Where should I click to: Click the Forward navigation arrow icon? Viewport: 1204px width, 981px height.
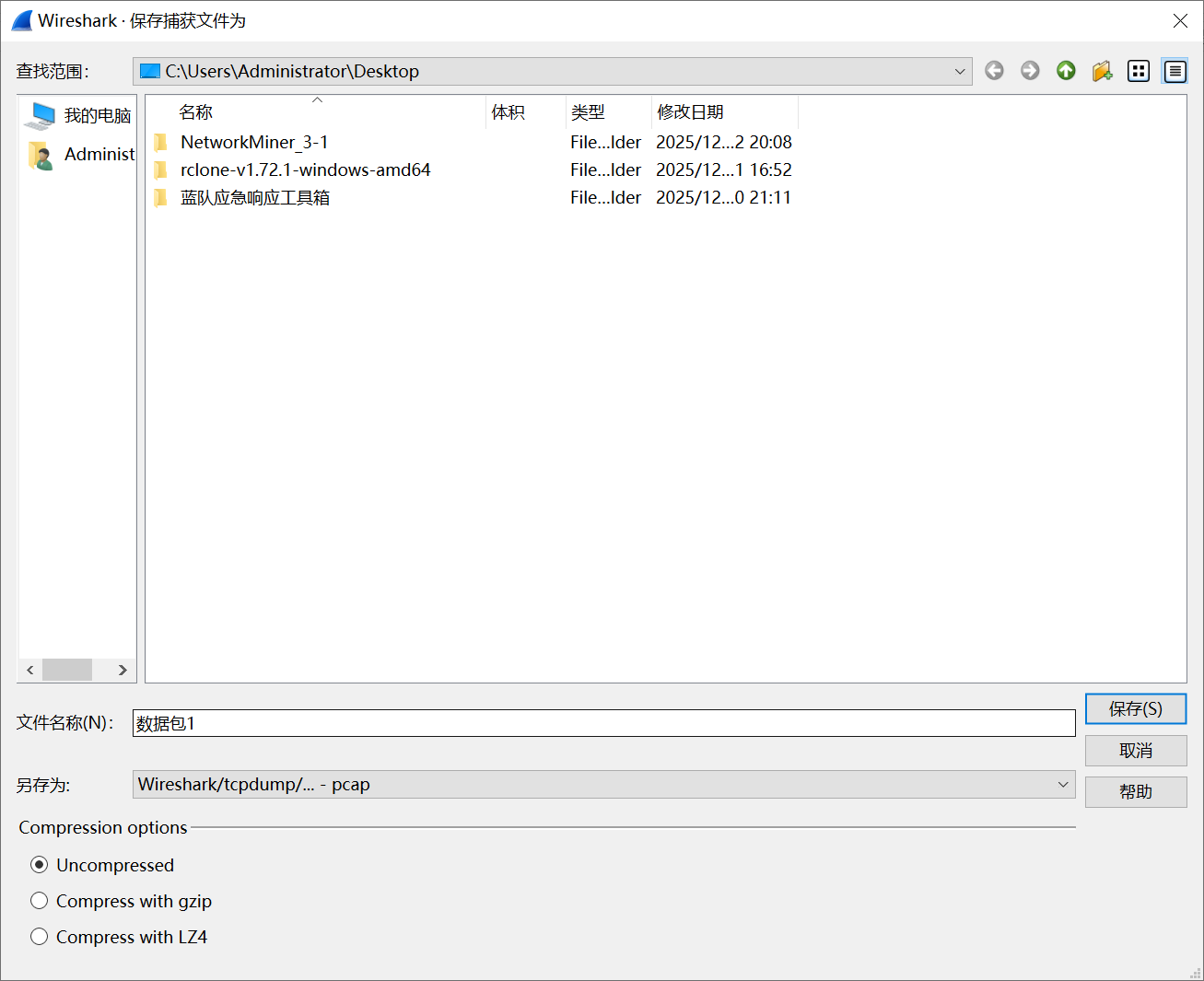point(1030,71)
